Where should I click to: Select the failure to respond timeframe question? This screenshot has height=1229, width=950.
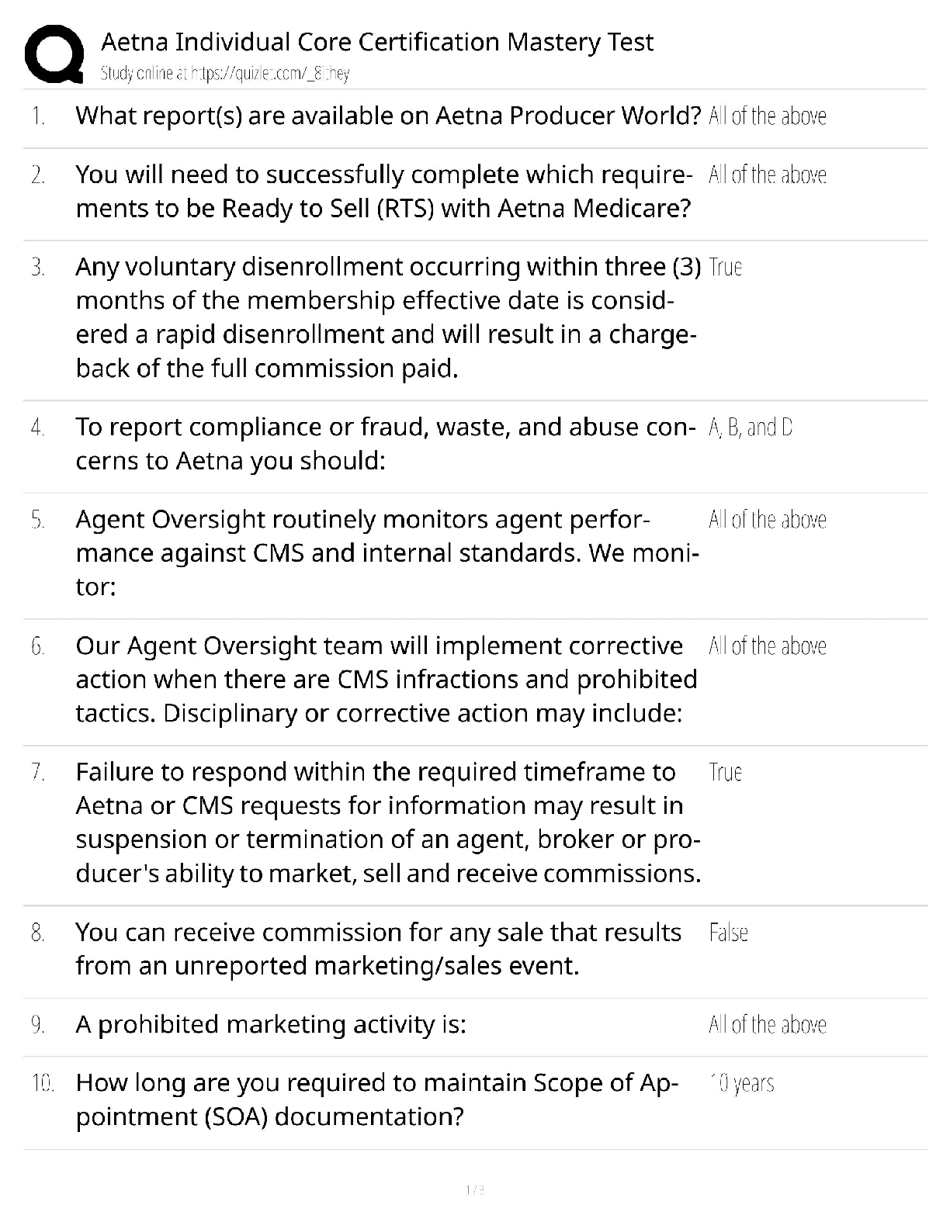[388, 822]
